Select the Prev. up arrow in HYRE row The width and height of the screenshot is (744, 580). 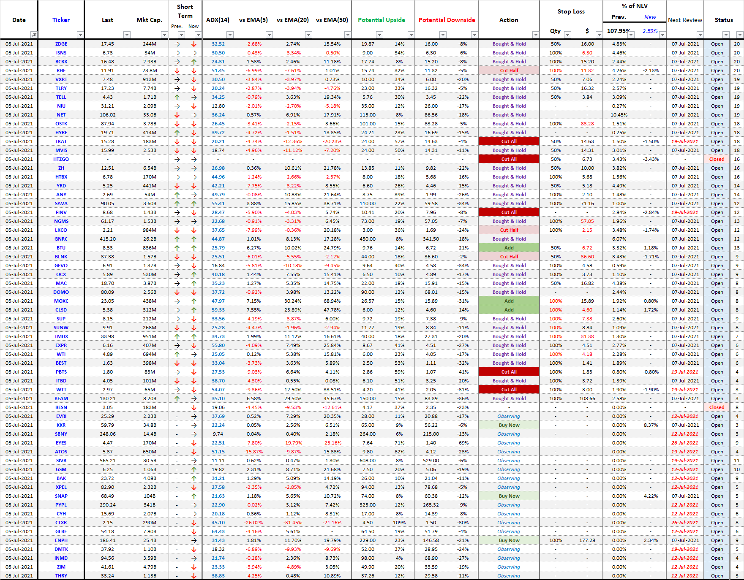pyautogui.click(x=177, y=133)
